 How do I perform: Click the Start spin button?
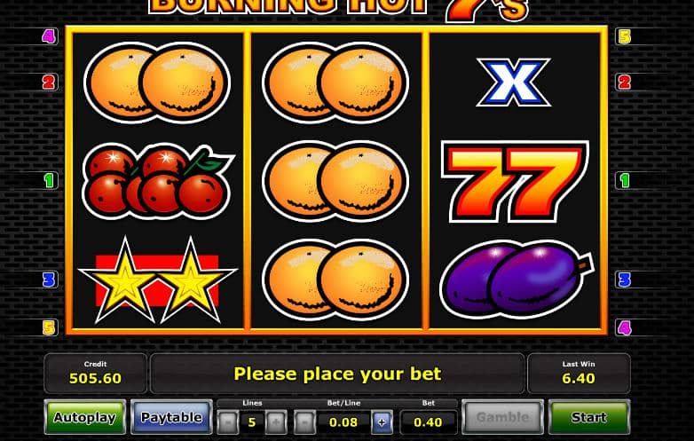pos(588,417)
